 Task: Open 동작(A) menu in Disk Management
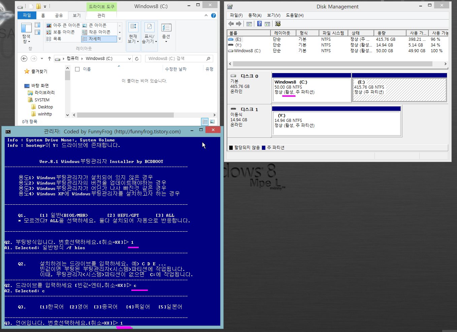[255, 15]
